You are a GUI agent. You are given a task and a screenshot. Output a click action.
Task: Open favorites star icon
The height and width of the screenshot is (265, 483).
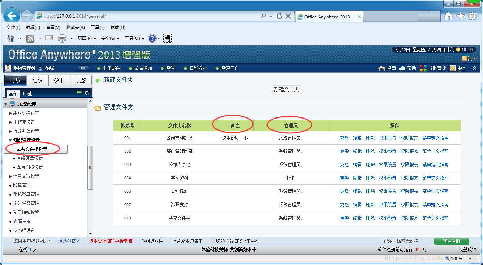(x=460, y=16)
